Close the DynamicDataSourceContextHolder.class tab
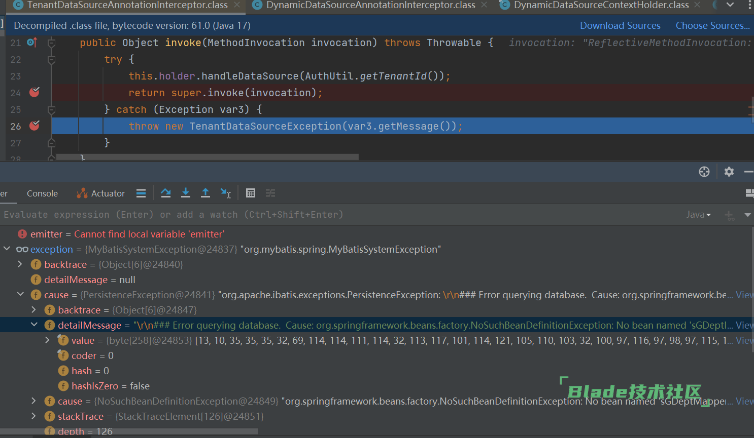Screen dimensions: 754x438 tap(697, 5)
